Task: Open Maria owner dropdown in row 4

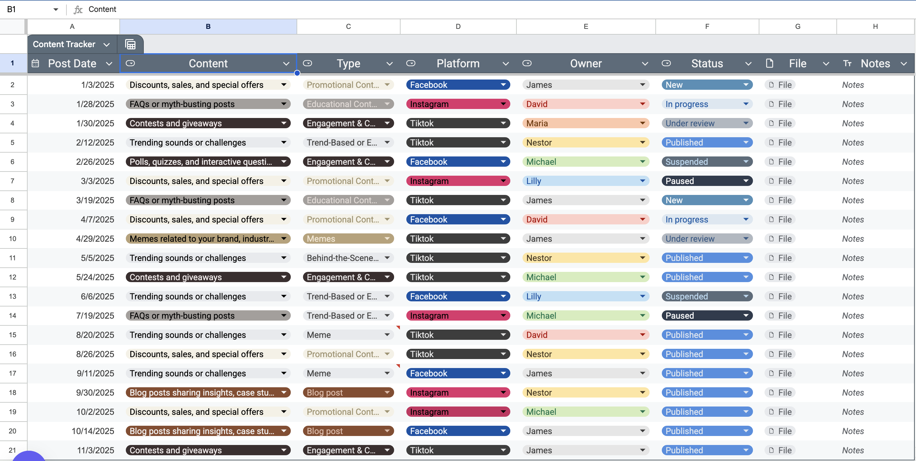Action: click(642, 123)
